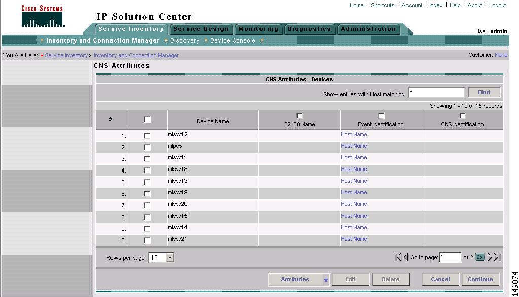The width and height of the screenshot is (519, 297).
Task: Click the Edit button
Action: click(351, 279)
